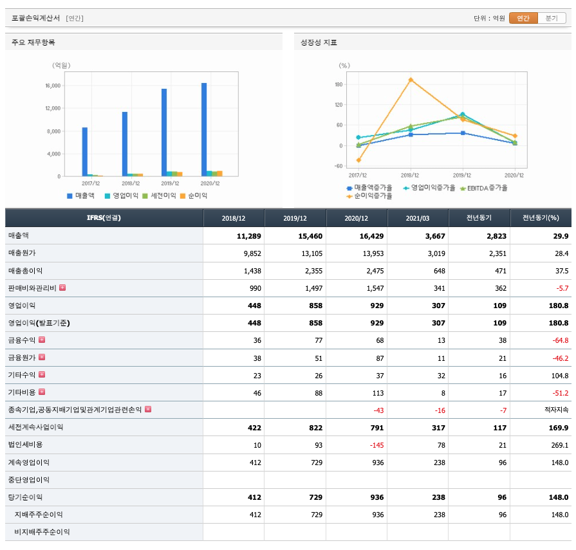Switch to the 연간 (annual) tab
This screenshot has height=550, width=576.
pyautogui.click(x=523, y=18)
